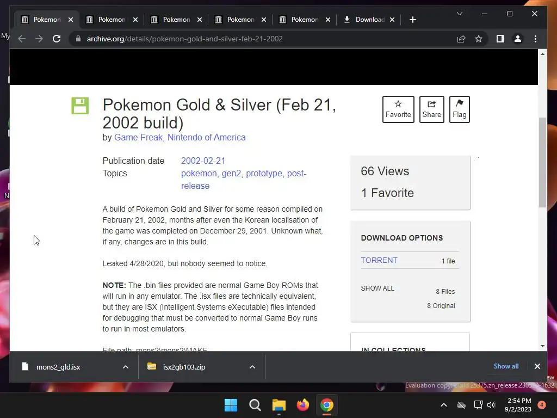Expand options for mons2_gld.isx download
Image resolution: width=557 pixels, height=418 pixels.
pos(126,367)
